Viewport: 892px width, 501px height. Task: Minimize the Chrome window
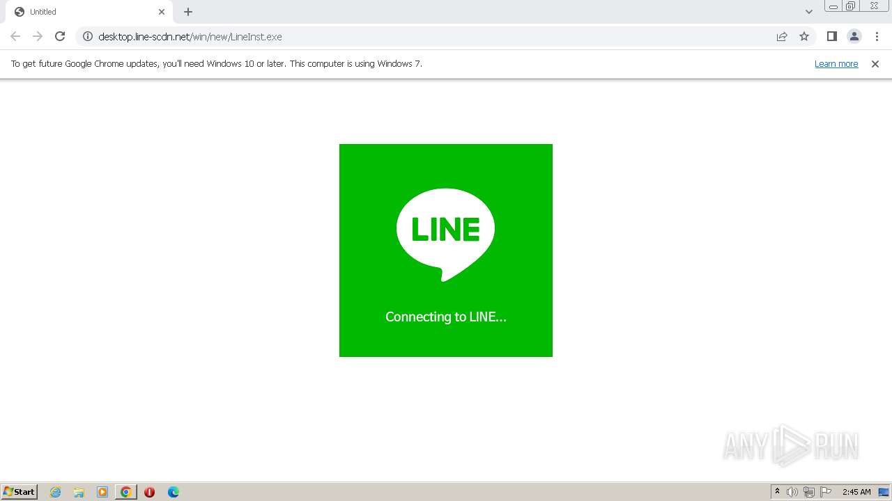click(x=833, y=6)
